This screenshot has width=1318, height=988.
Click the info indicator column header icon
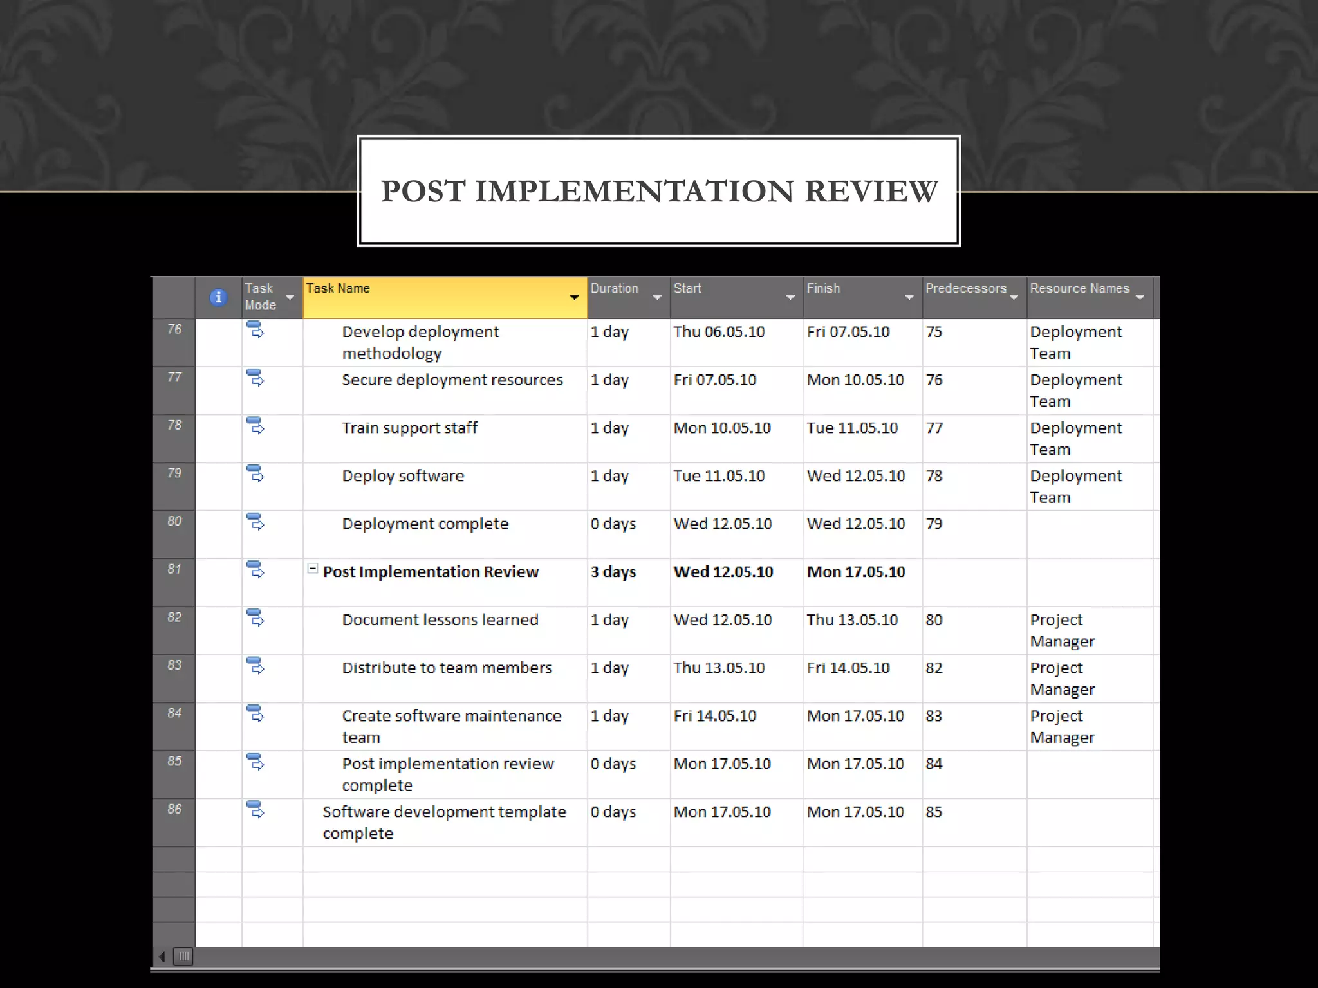coord(218,297)
